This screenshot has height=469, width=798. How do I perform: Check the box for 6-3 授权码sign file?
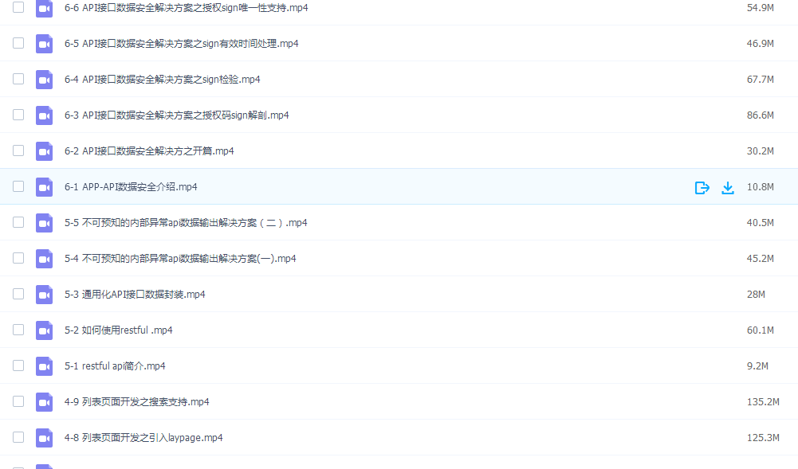[x=18, y=115]
